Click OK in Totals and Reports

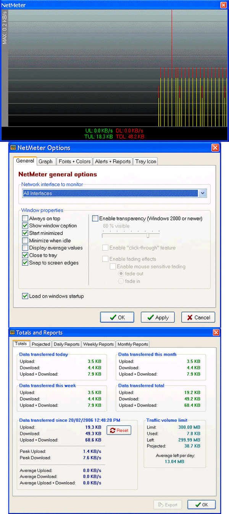click(202, 505)
